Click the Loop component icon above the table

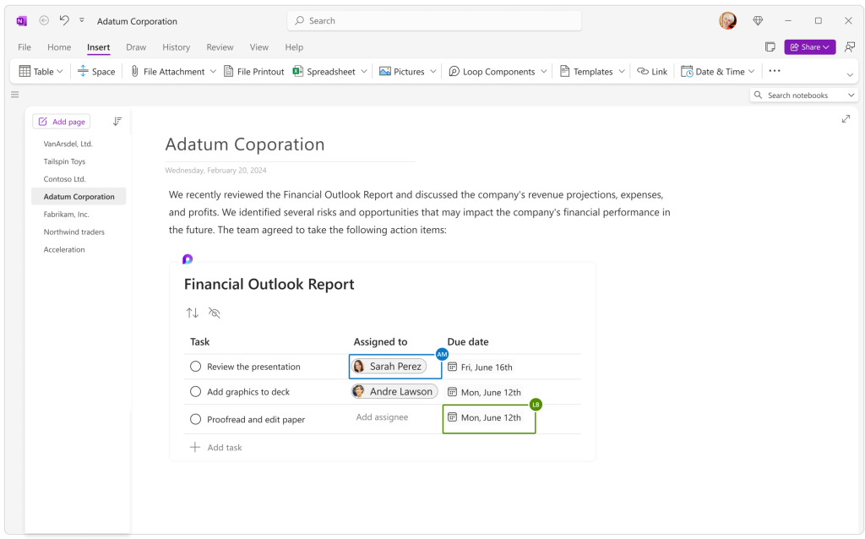[188, 259]
